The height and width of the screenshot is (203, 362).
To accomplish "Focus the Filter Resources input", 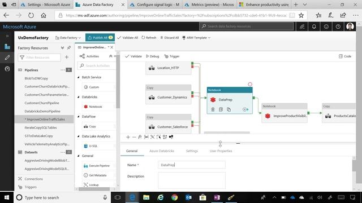I will click(39, 58).
